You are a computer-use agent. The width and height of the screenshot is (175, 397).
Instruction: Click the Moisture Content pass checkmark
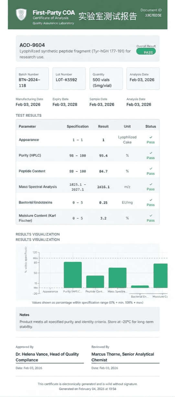click(x=151, y=215)
